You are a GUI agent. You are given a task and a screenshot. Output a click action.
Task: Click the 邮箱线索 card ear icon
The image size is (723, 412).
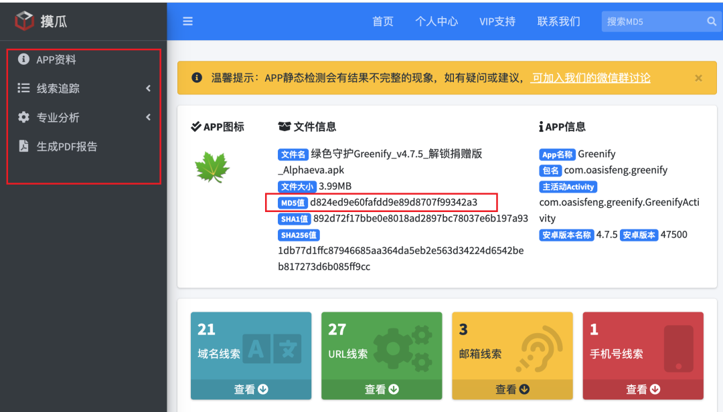click(539, 349)
